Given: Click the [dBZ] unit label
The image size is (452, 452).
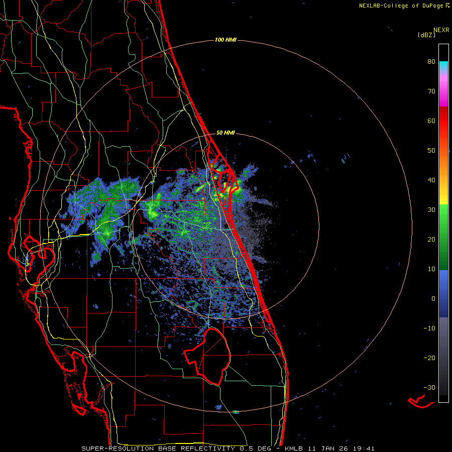Looking at the screenshot, I should click(x=426, y=35).
